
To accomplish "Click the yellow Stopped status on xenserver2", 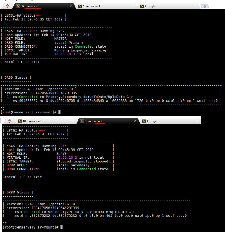I will click(x=64, y=161).
